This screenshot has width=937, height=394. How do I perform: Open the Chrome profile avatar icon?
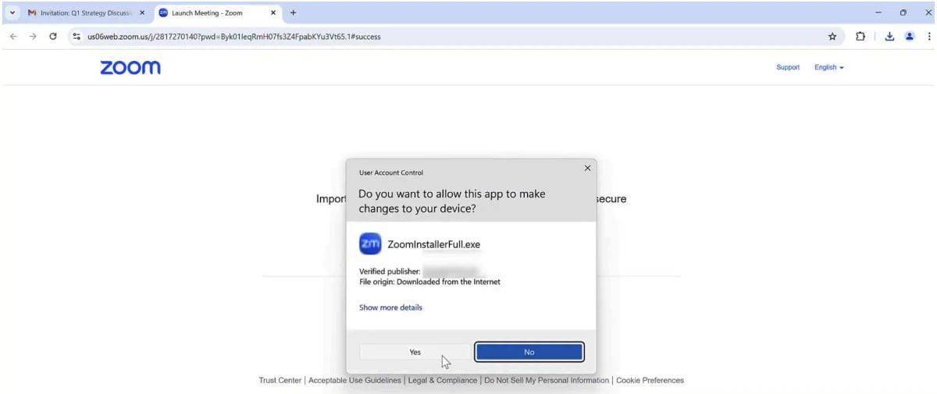(x=910, y=36)
